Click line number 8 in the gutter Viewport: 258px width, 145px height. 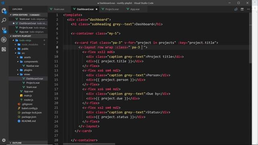[57, 48]
